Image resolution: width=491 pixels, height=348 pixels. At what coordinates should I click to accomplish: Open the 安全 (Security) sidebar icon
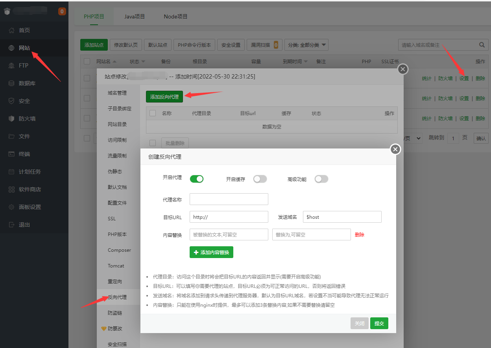click(x=24, y=101)
